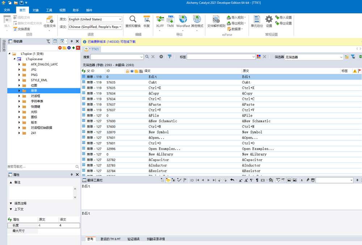The height and width of the screenshot is (245, 362).
Task: Expand the AFX_DIALOG_LAYC folder
Action: pos(19,64)
